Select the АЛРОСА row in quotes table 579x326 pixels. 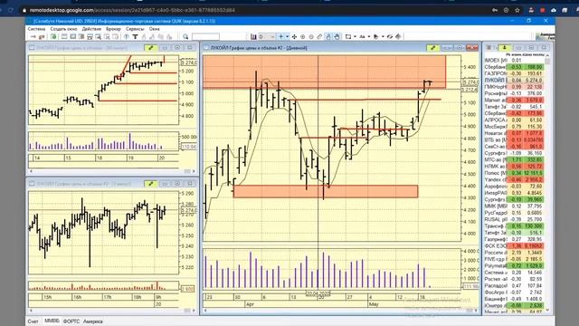pos(514,120)
